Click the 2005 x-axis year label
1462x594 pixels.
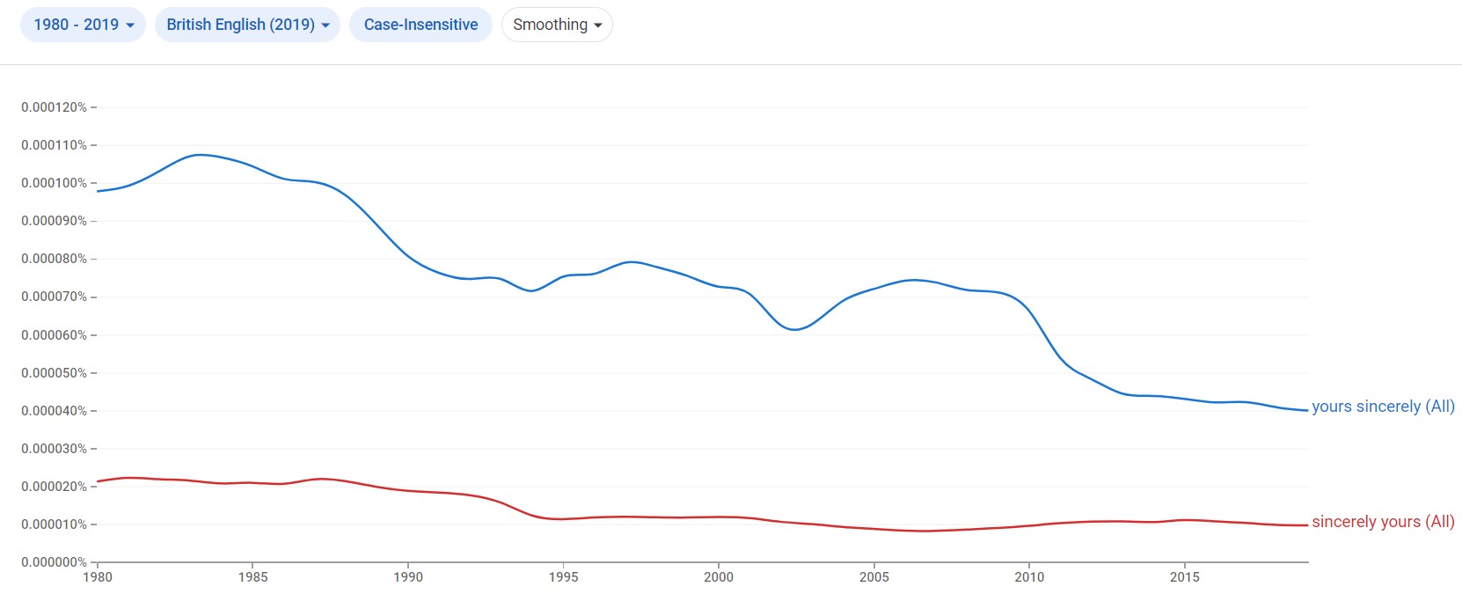point(874,577)
